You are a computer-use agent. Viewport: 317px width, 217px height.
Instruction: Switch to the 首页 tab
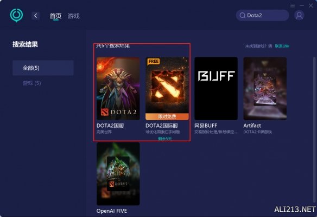55,16
